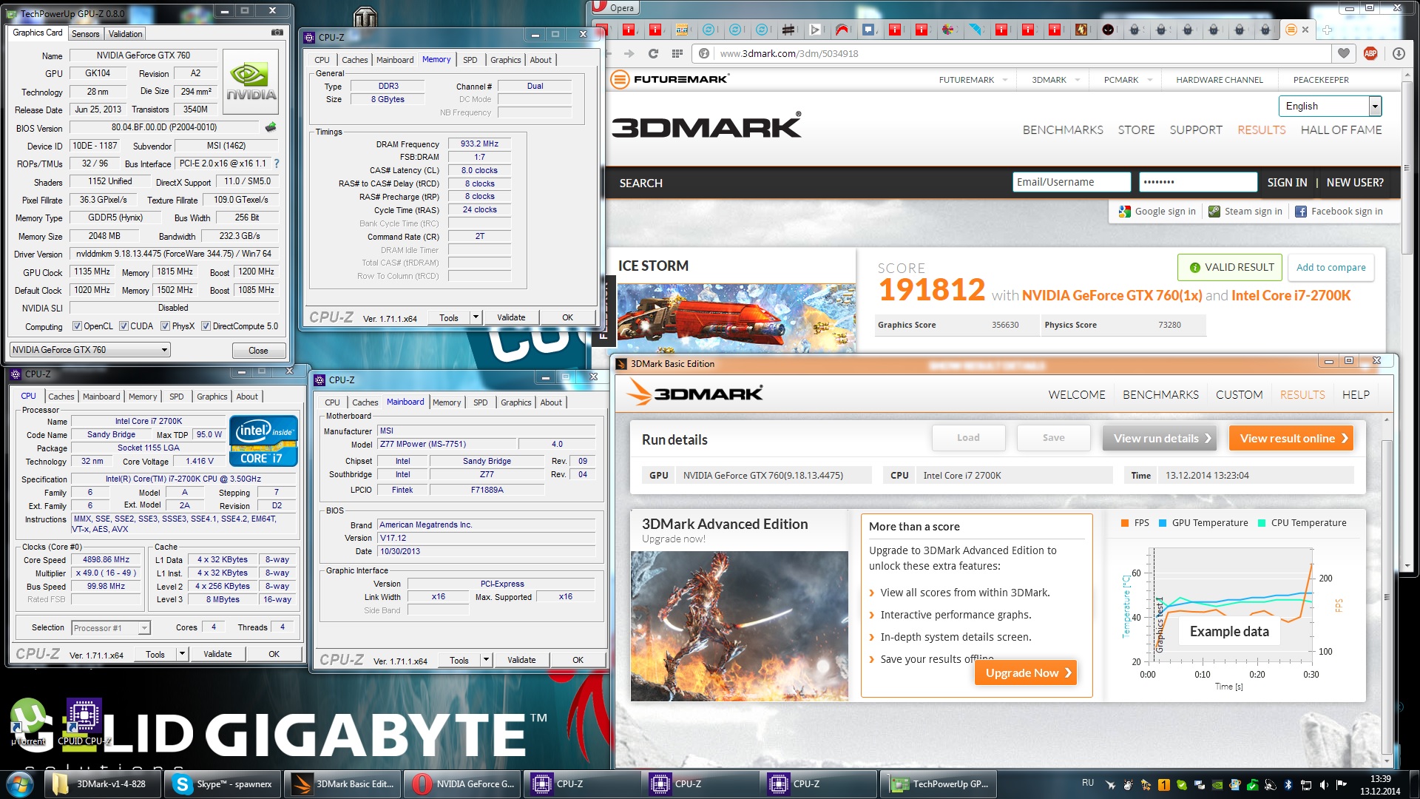Click SIGN IN on 3dmark.com
The height and width of the screenshot is (799, 1420).
1287,183
